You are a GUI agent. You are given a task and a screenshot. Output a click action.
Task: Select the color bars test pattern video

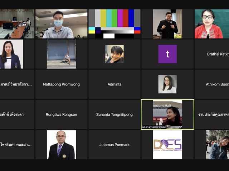[x=114, y=24]
